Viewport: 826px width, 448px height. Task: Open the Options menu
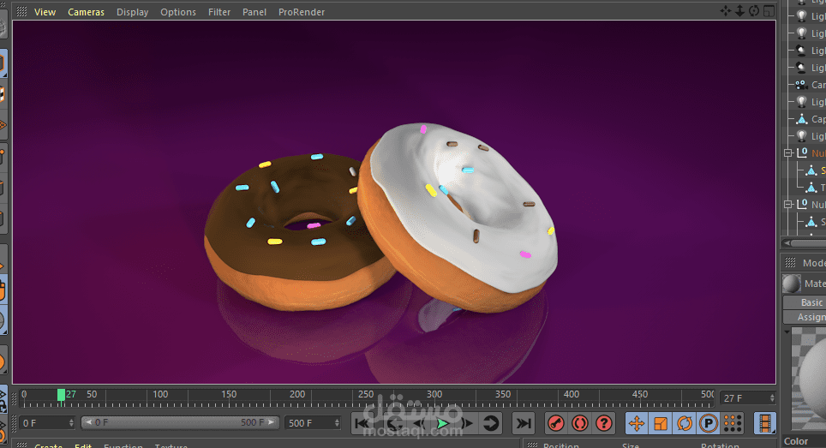click(x=178, y=12)
